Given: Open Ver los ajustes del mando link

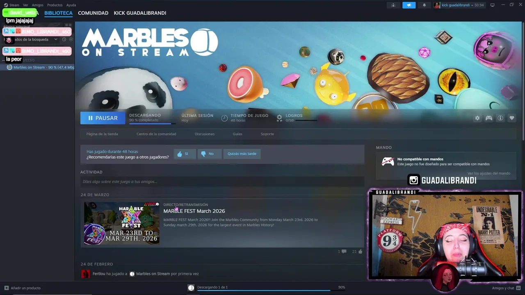Looking at the screenshot, I should click(x=489, y=173).
